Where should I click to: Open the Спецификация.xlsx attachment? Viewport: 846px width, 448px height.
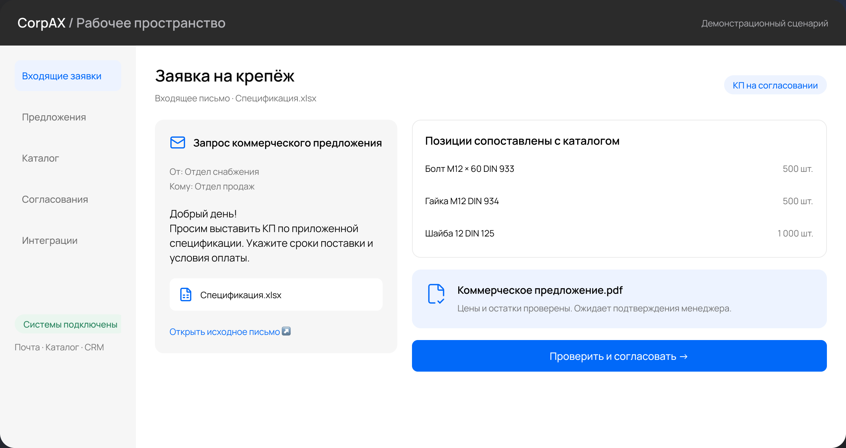pyautogui.click(x=276, y=295)
